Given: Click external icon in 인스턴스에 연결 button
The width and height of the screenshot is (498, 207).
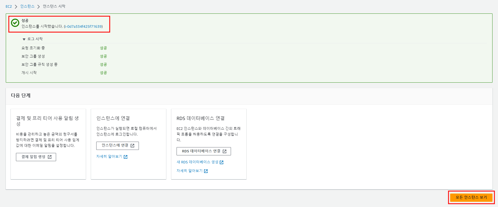Looking at the screenshot, I should (x=133, y=146).
